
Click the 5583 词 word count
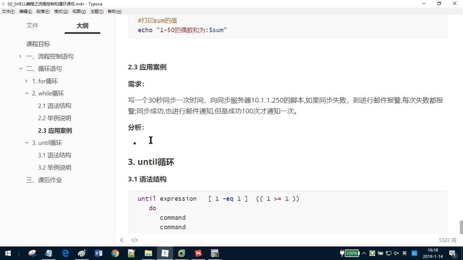448,240
